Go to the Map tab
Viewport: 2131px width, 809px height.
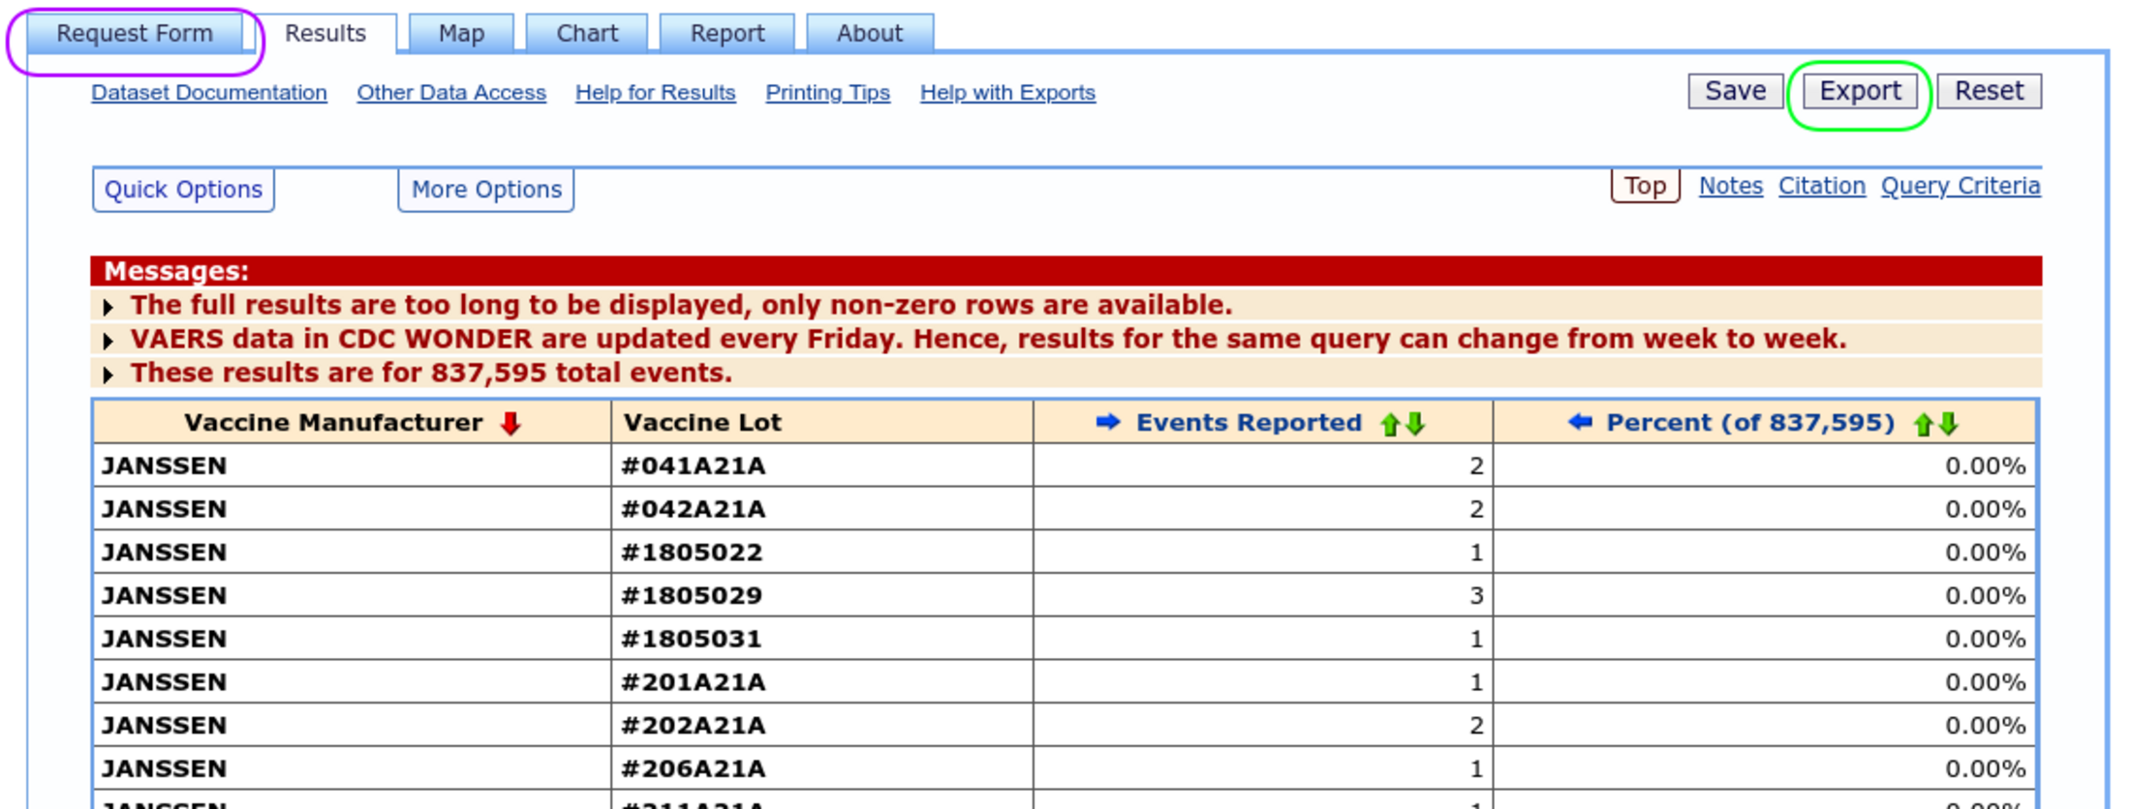pos(461,34)
